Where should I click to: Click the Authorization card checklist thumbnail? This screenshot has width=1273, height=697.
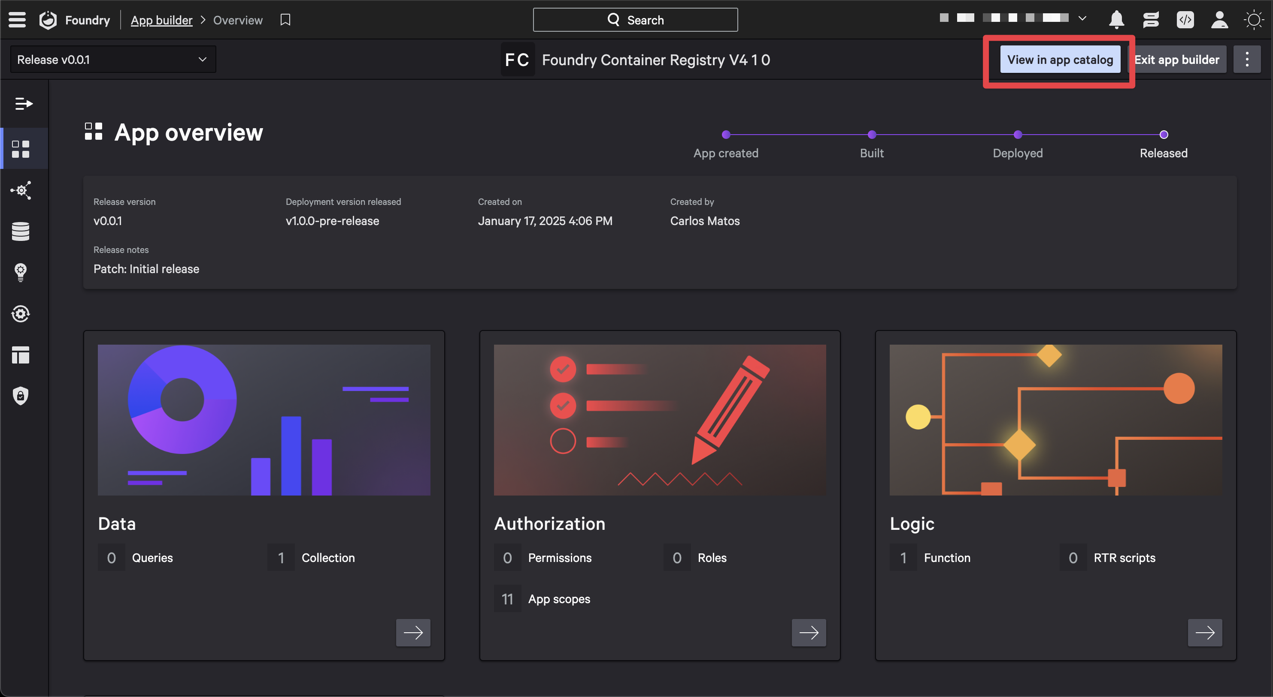pyautogui.click(x=660, y=420)
